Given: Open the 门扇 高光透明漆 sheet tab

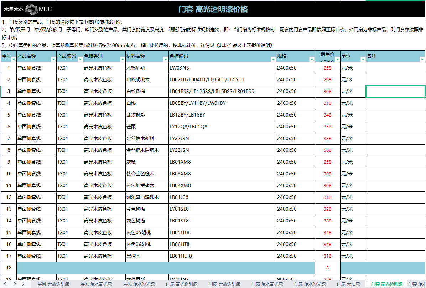Looking at the screenshot, I should 182,284.
